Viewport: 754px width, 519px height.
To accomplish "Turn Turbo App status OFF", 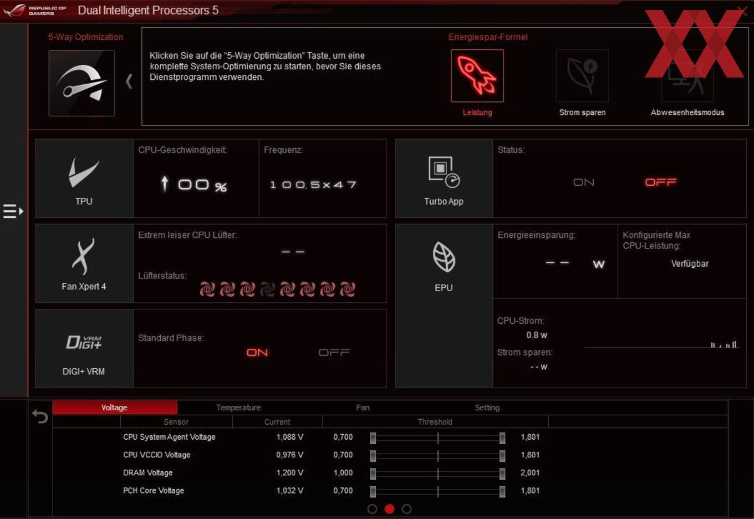I will coord(661,182).
